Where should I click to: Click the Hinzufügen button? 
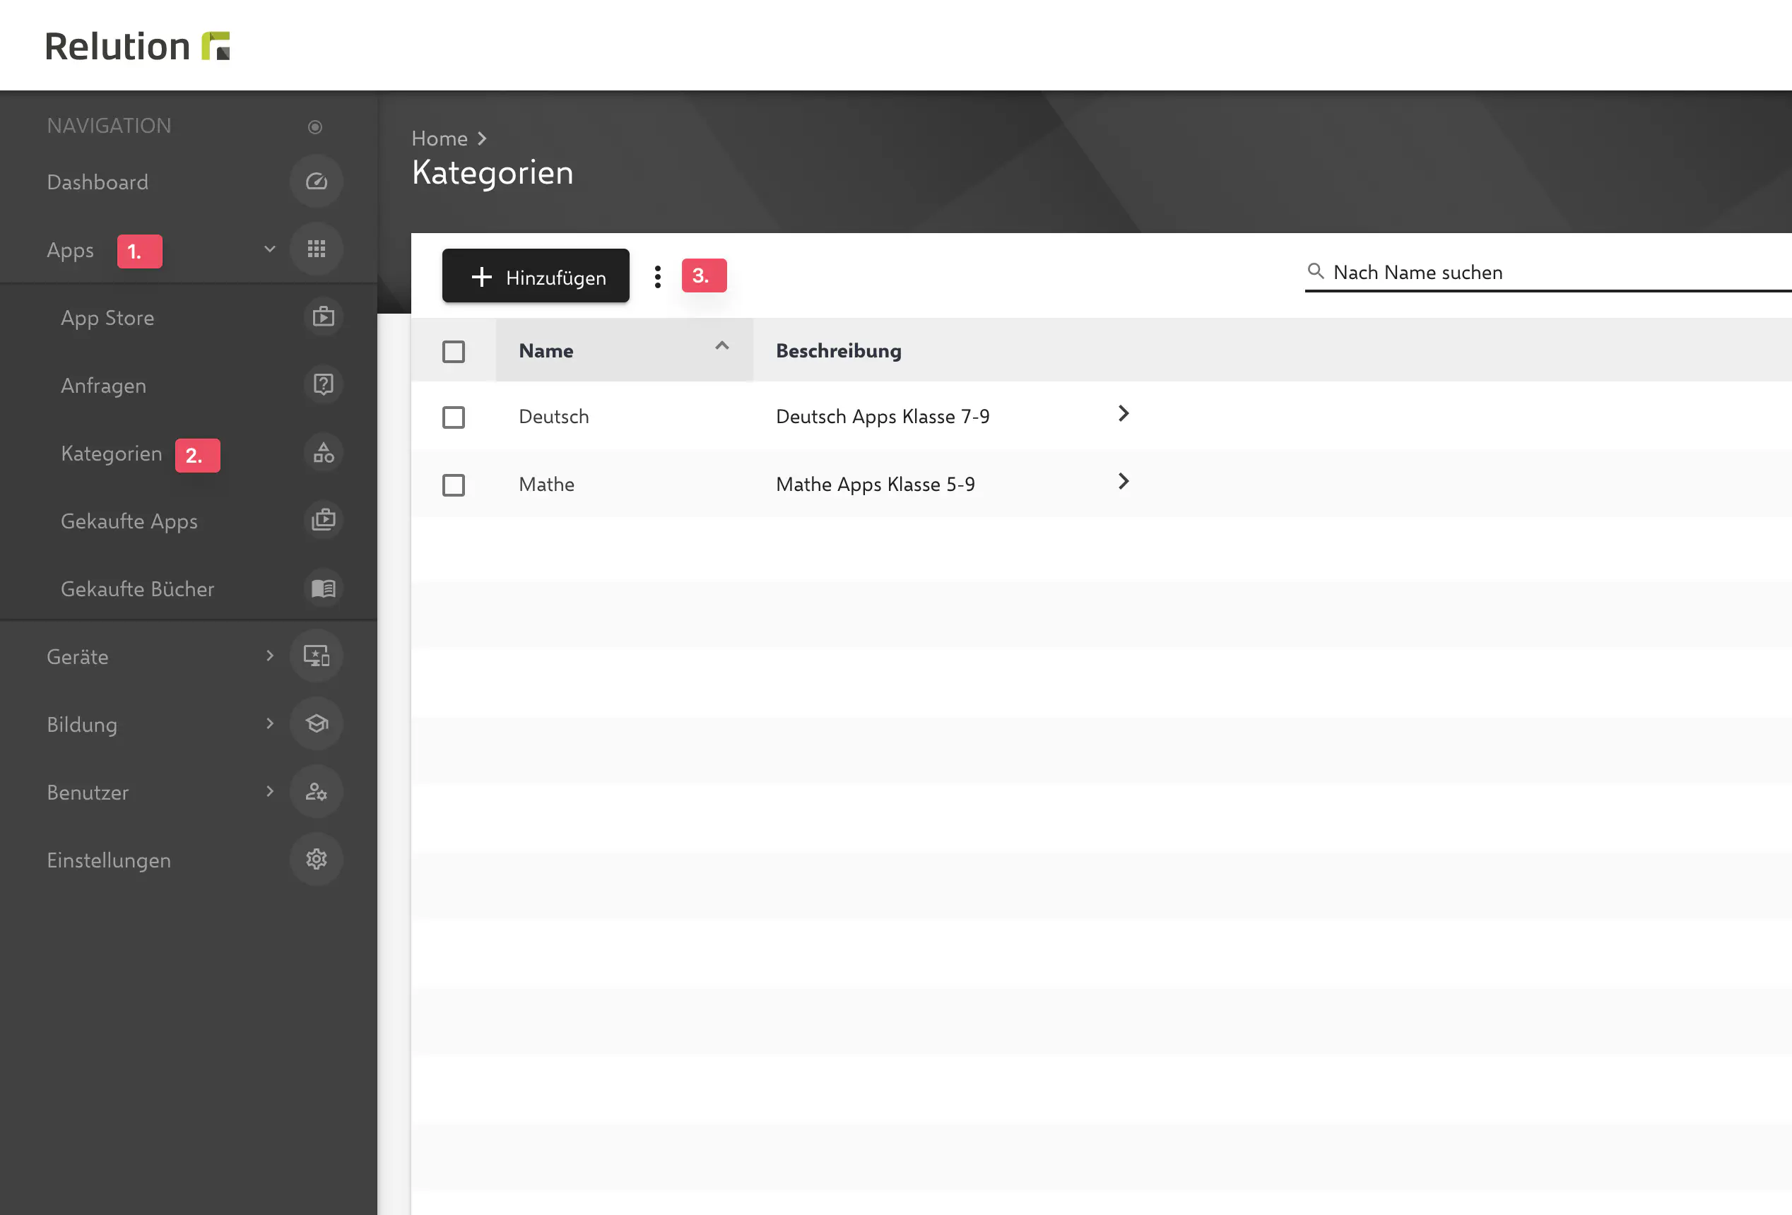coord(536,275)
